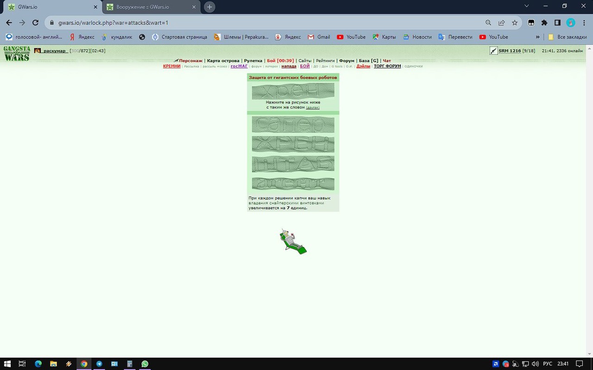Open Форум in the game menu
The image size is (593, 370).
(347, 61)
